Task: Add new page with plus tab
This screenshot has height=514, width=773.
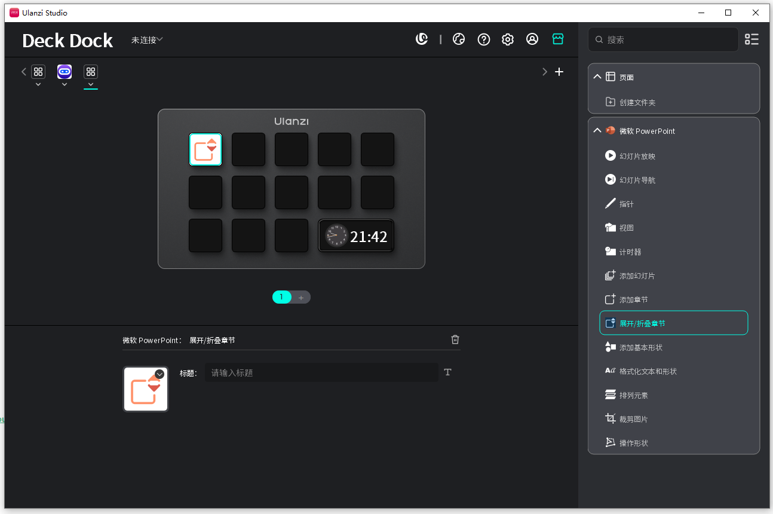Action: 301,297
